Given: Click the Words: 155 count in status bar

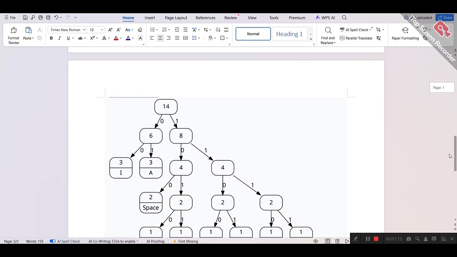Looking at the screenshot, I should click(x=35, y=241).
